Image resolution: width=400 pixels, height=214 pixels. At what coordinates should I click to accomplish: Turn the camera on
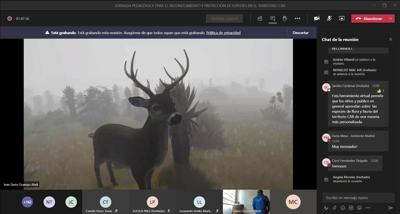coord(317,19)
